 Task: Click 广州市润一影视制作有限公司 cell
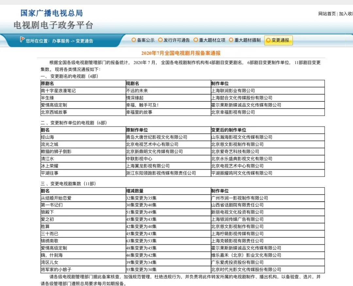(268, 198)
